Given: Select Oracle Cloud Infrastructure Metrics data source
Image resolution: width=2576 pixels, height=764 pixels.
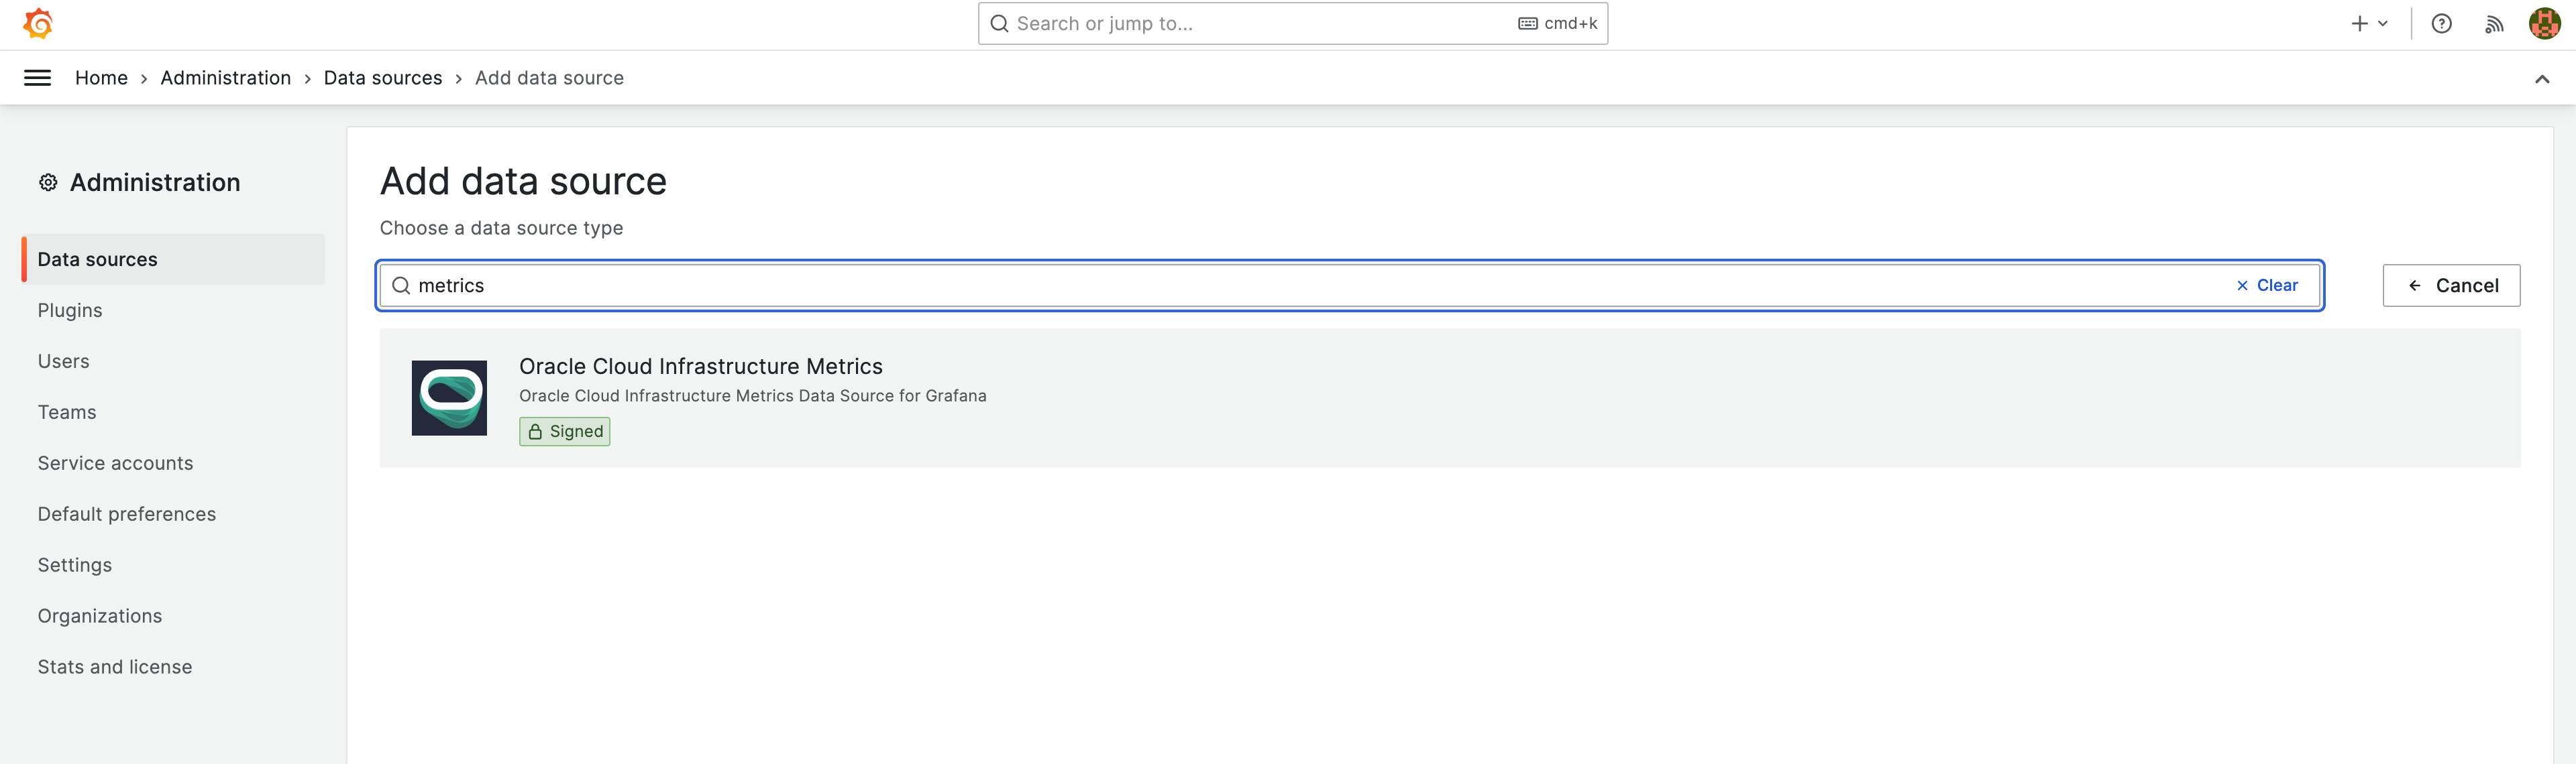Looking at the screenshot, I should tap(700, 367).
